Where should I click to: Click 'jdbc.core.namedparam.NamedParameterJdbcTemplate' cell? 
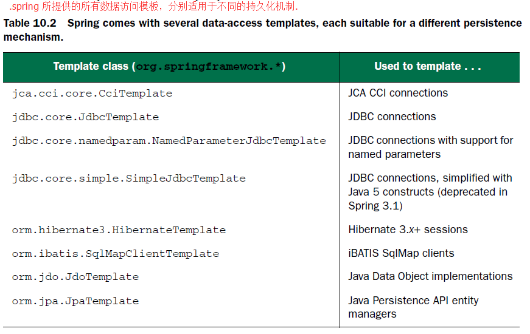pos(169,141)
